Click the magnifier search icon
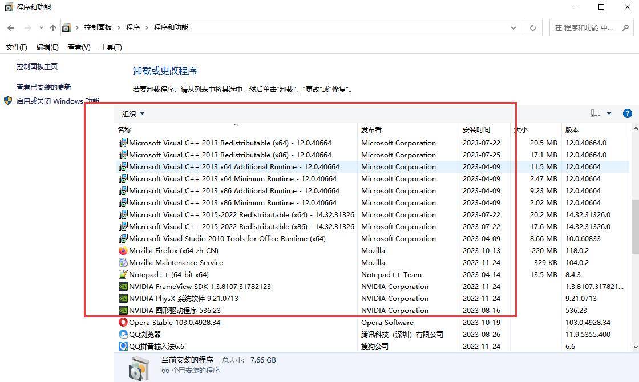The width and height of the screenshot is (639, 382). (625, 28)
